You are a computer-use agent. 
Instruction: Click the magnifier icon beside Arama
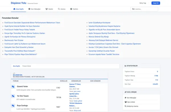point(59,9)
